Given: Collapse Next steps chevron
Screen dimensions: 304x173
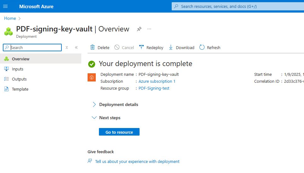Looking at the screenshot, I should [94, 118].
